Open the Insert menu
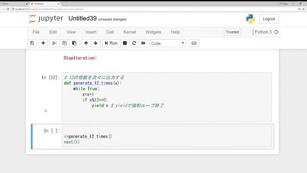 [91, 32]
